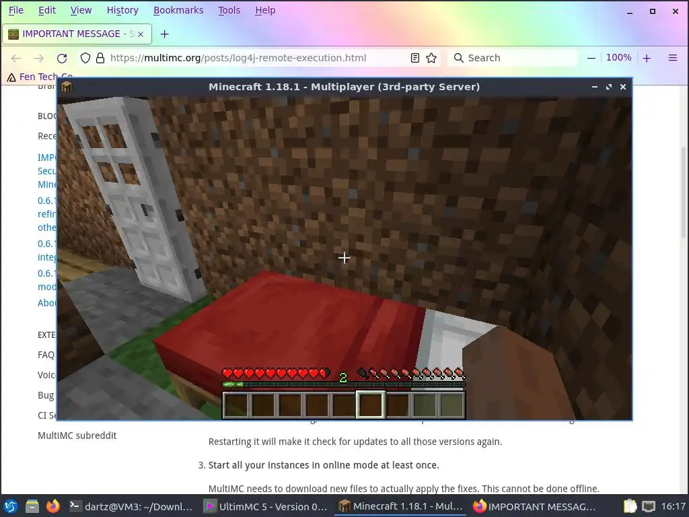
Task: Go back one page in Firefox
Action: point(16,58)
